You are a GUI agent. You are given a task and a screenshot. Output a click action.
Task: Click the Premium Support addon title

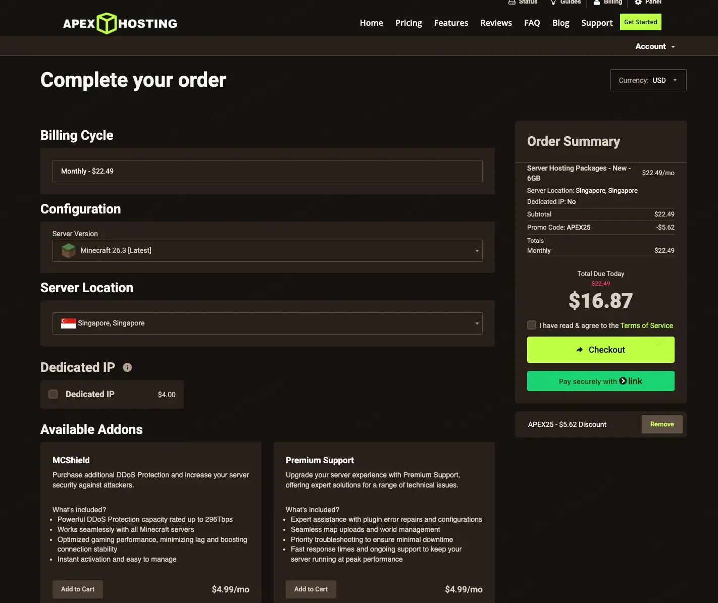[x=320, y=460]
